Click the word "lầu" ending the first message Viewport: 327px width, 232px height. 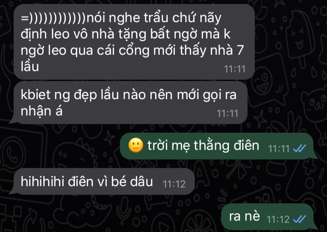point(30,67)
